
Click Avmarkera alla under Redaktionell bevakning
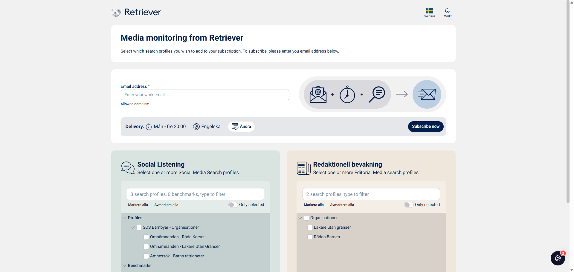(x=342, y=205)
